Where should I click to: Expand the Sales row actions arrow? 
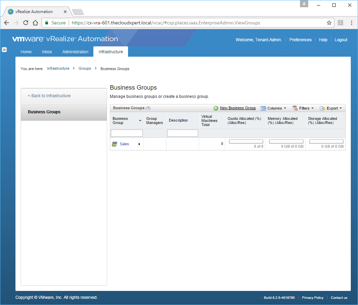click(139, 144)
